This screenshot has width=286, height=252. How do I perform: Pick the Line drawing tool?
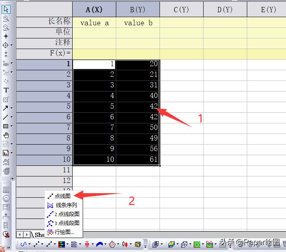[x=5, y=117]
